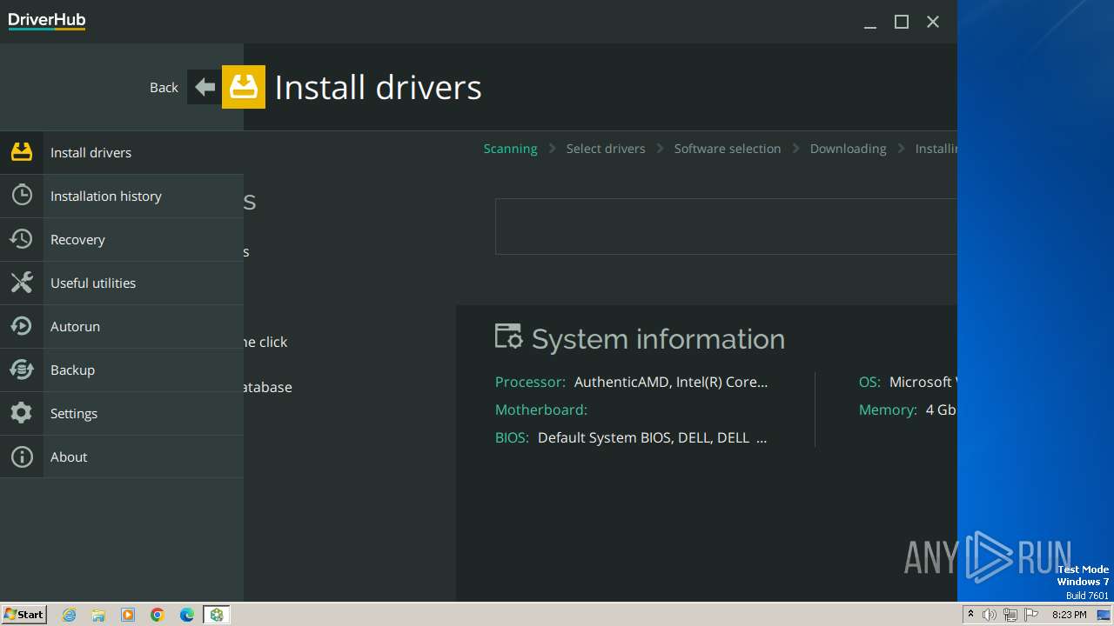Screen dimensions: 1114x626
Task: Click the Settings gear icon
Action: [22, 413]
